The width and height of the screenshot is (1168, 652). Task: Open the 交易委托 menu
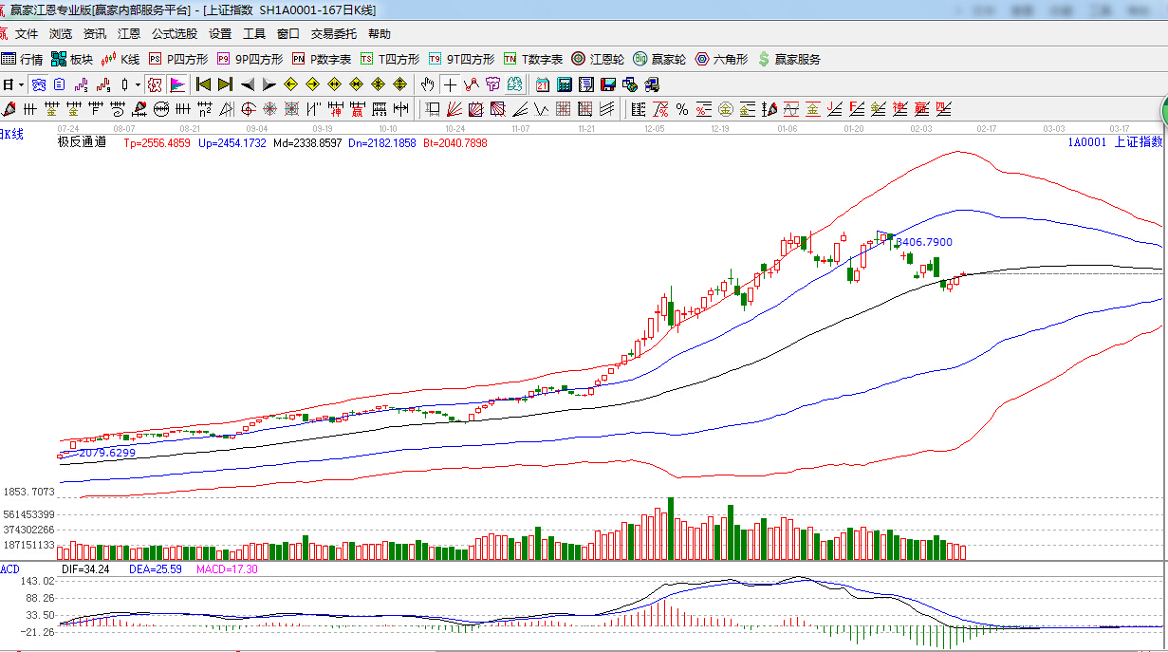(334, 33)
